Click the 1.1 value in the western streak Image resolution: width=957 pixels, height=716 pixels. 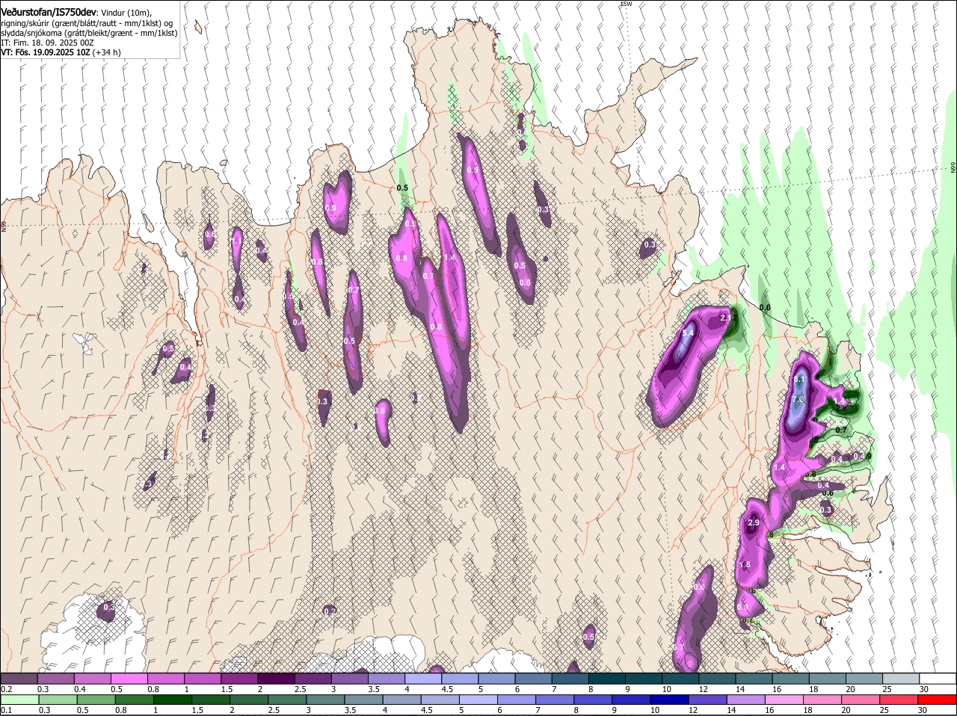pos(236,241)
